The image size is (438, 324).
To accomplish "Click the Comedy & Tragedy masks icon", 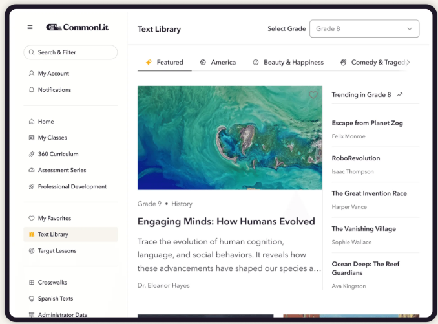I will pos(343,62).
